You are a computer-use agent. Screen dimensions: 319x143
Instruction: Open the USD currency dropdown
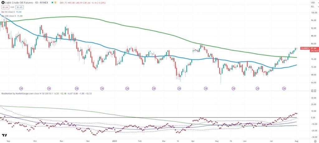click(314, 2)
